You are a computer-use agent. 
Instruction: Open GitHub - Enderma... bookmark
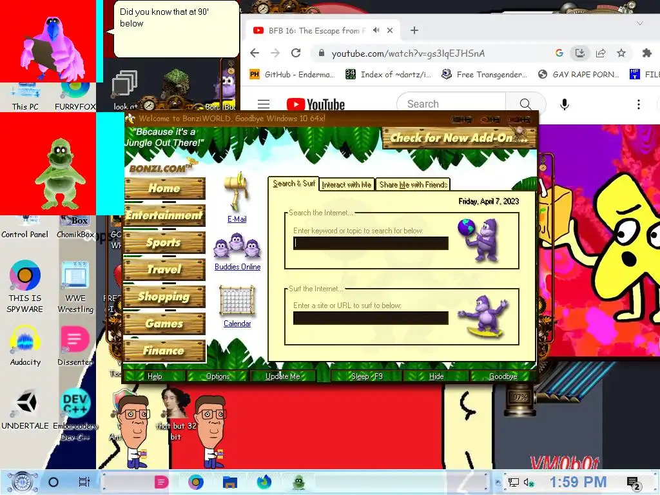[x=292, y=75]
